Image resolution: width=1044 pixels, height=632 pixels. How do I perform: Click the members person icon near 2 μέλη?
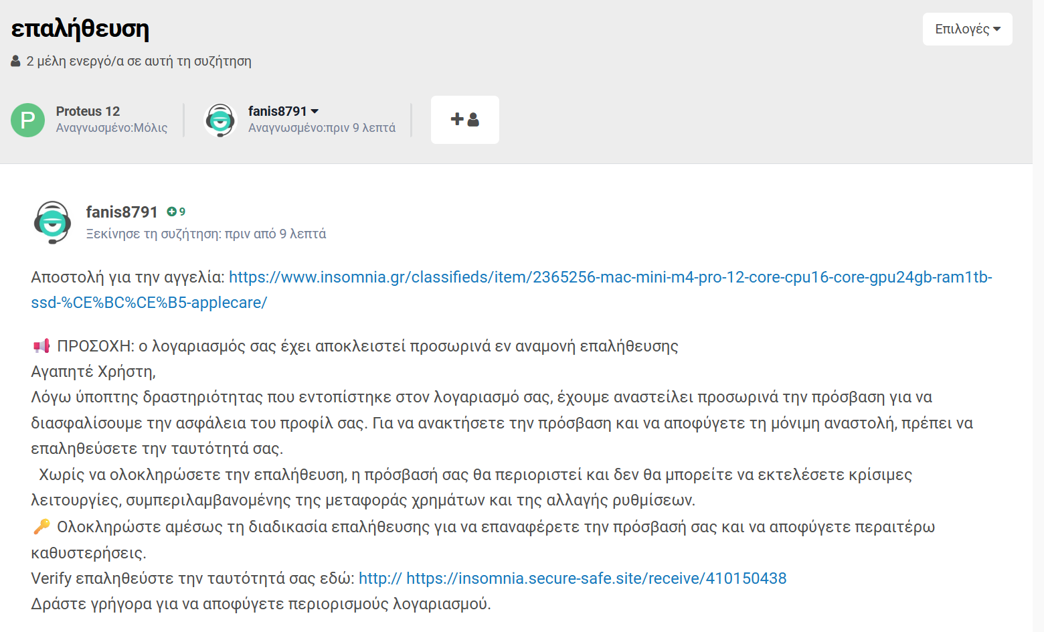tap(15, 61)
